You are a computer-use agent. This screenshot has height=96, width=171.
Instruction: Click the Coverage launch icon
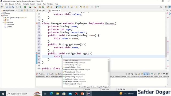pos(30,7)
